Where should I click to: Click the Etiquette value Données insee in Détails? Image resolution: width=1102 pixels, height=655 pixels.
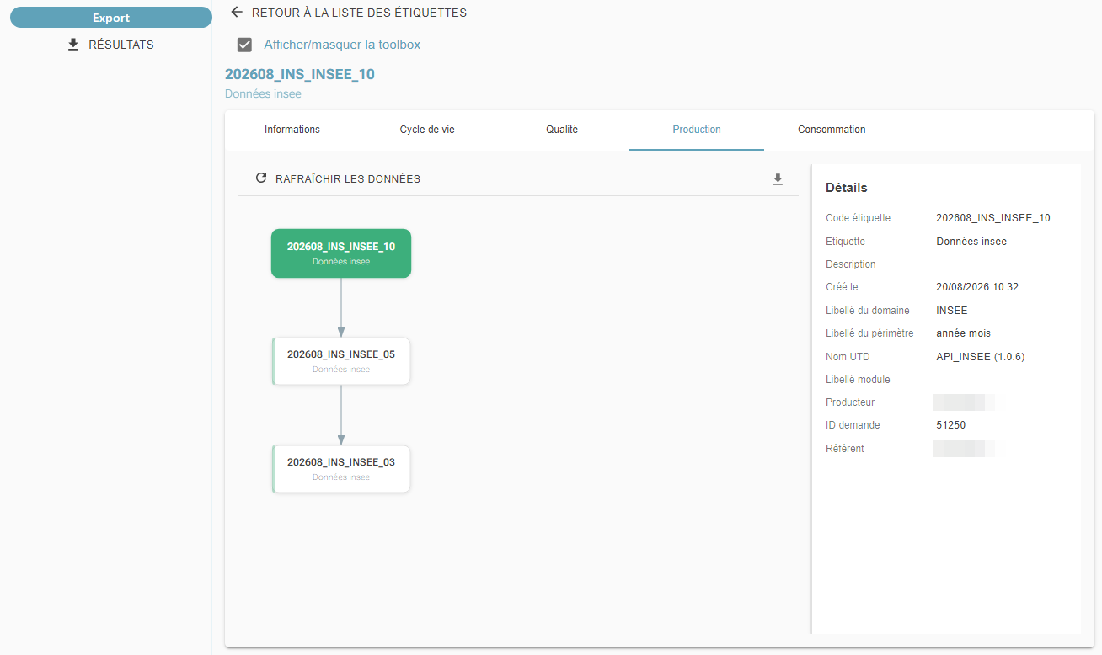pos(971,242)
